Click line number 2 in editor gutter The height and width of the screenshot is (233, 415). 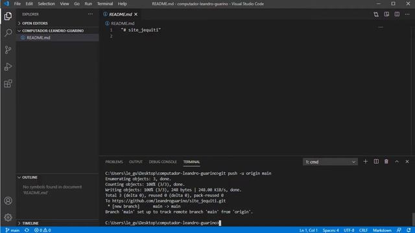pyautogui.click(x=111, y=36)
